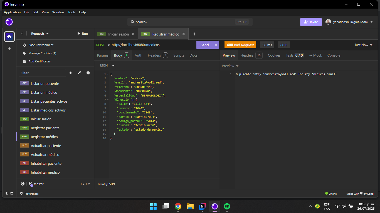
Task: Open the response Cookies tab
Action: (274, 55)
